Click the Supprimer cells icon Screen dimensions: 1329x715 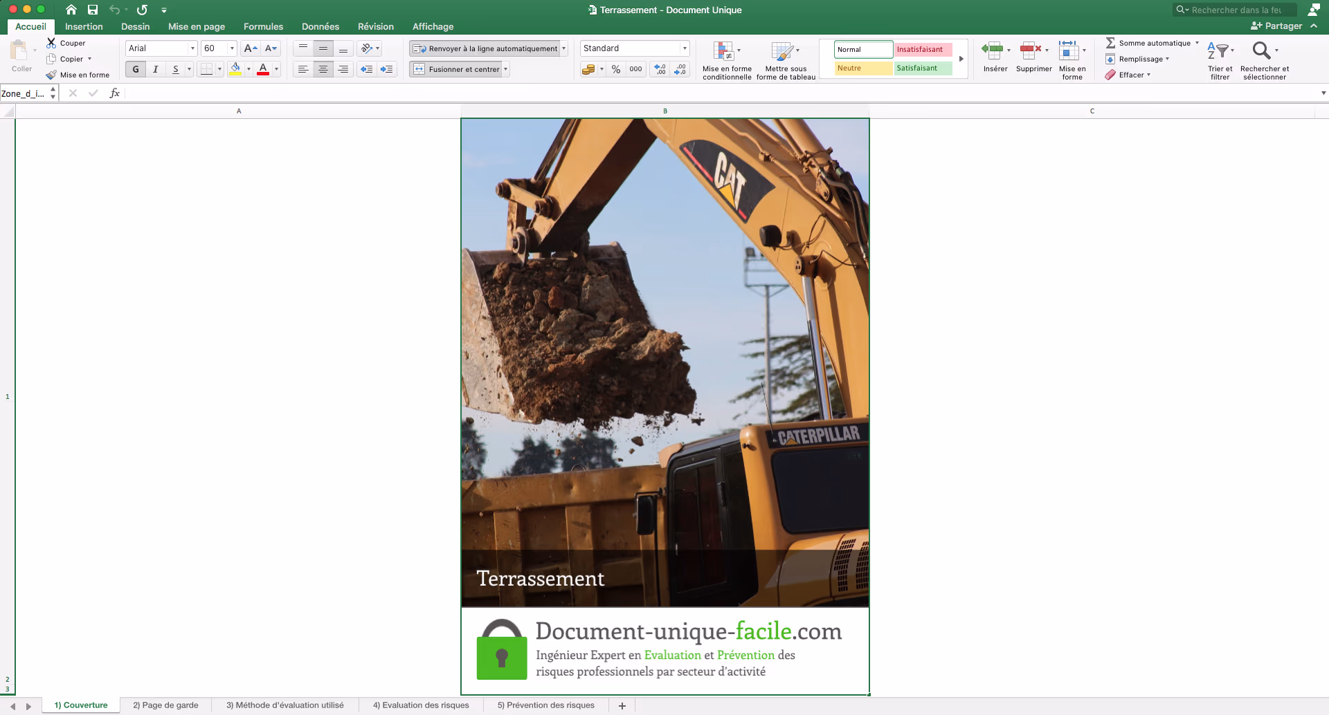pos(1031,50)
